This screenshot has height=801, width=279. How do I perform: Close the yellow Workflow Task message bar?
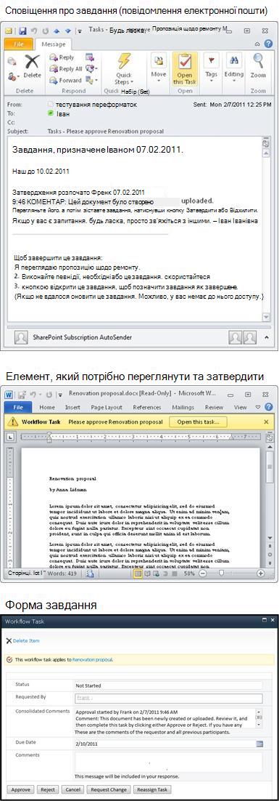[266, 422]
